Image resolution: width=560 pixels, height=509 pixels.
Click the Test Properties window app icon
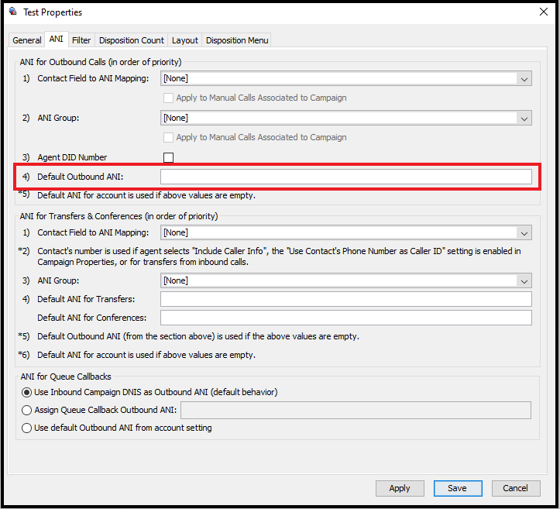13,12
